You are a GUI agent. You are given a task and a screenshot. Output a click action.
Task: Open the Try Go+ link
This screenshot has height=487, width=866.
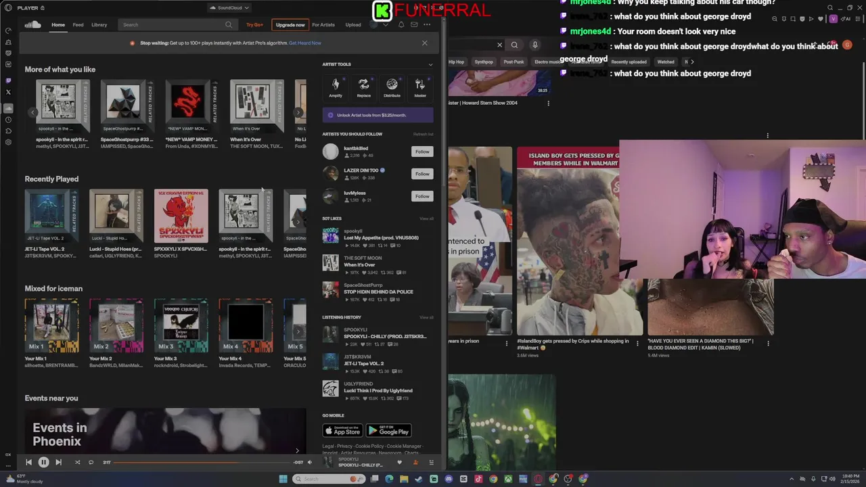click(255, 25)
